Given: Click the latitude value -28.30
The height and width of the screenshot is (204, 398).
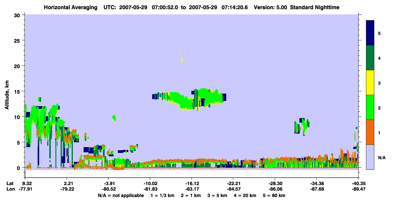Looking at the screenshot, I should point(275,184).
